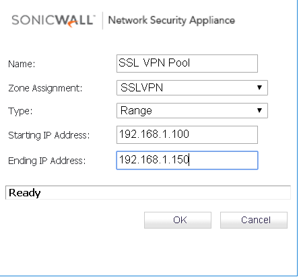This screenshot has width=299, height=279.
Task: Click the Zone Assignment: label
Action: [x=45, y=88]
